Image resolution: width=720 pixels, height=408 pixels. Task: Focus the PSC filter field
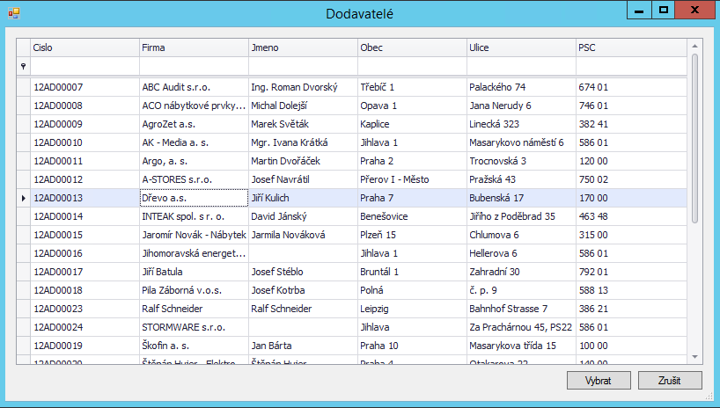click(632, 67)
